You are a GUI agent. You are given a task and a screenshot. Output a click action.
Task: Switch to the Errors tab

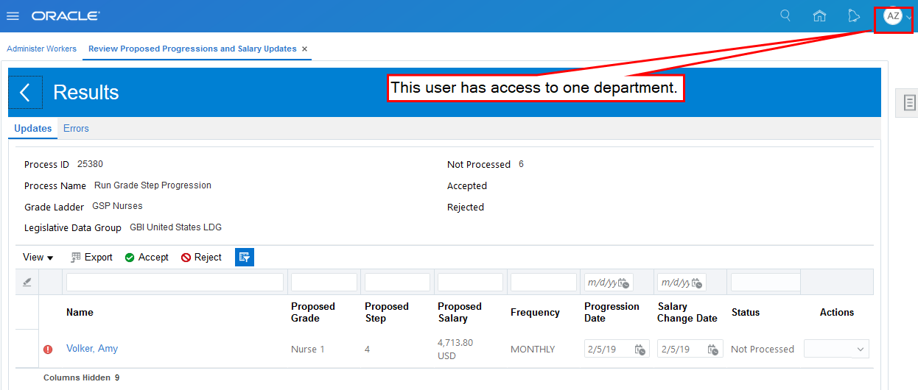(x=76, y=128)
